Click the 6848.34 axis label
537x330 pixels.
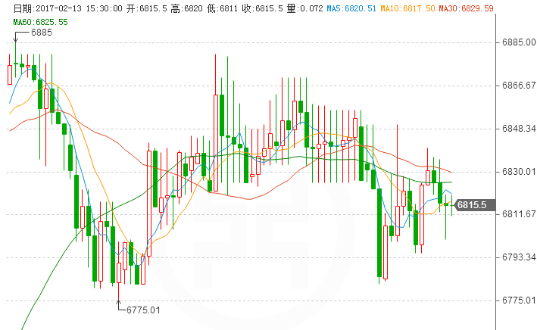[x=519, y=129]
